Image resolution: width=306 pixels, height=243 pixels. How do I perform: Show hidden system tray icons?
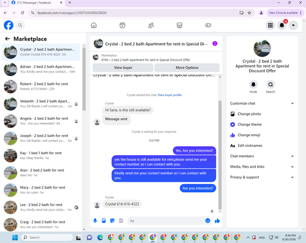tap(248, 237)
